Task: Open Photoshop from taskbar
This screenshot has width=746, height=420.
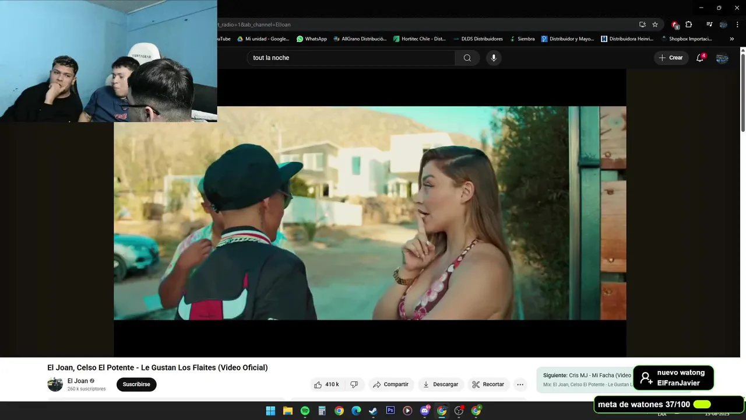Action: coord(390,411)
